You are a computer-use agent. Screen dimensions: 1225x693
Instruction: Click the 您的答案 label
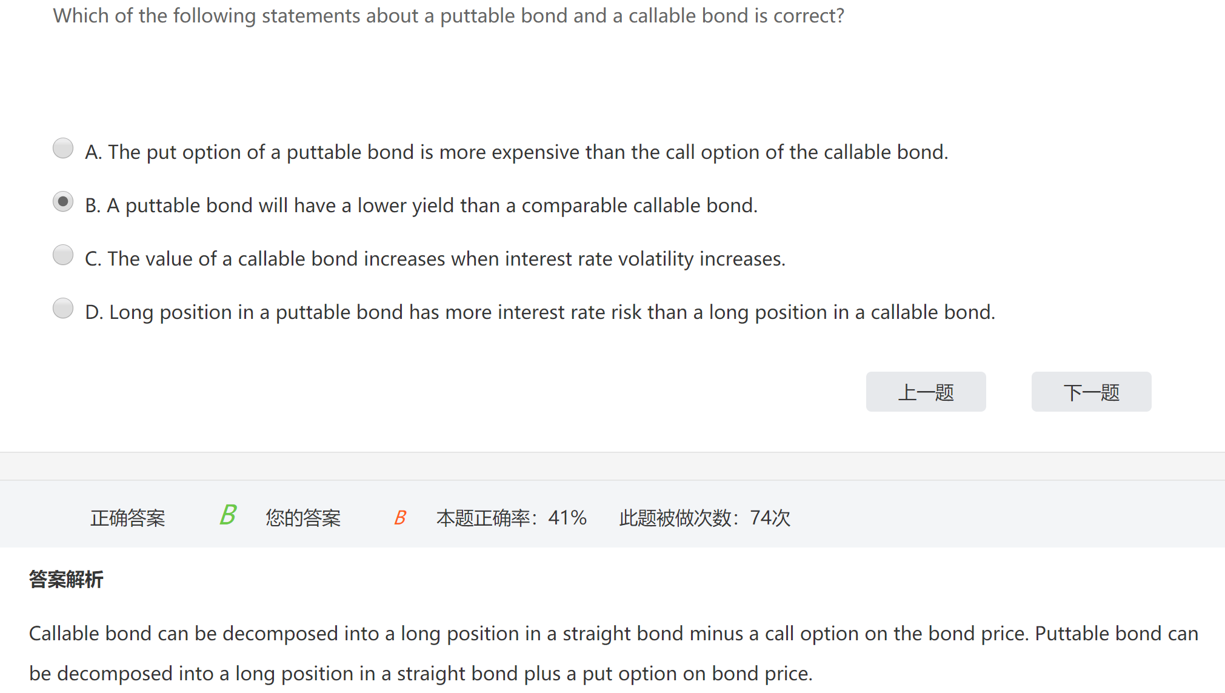coord(303,518)
